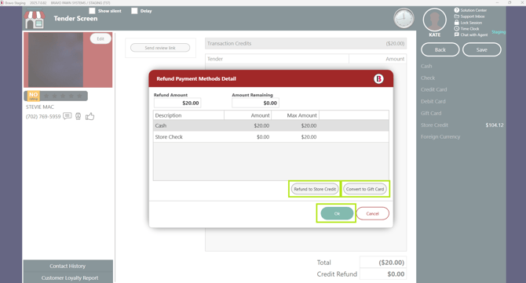Click the thumbs-up icon next to phone
Screen dimensions: 526x283
pyautogui.click(x=89, y=116)
